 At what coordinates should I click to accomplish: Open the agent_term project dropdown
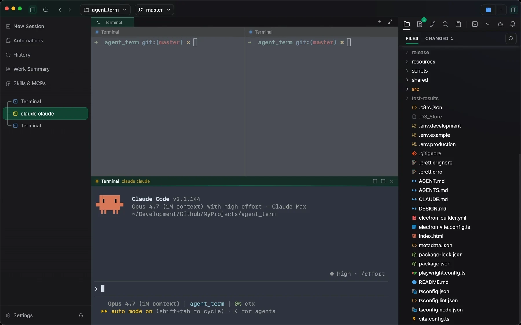105,10
